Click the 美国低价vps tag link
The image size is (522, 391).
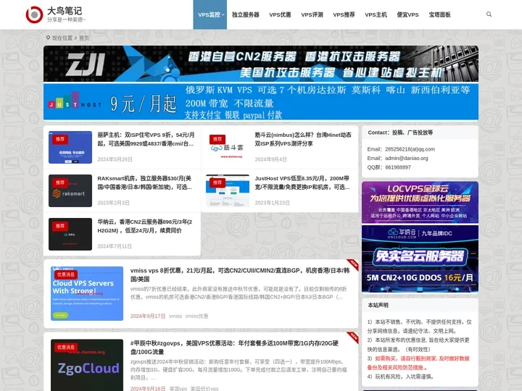204,388
